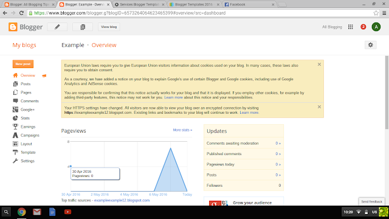Click the pencil create-post icon
This screenshot has height=219, width=389.
coord(57,27)
